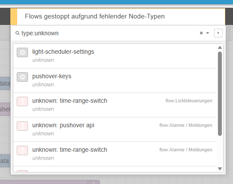
Task: Click scrollbar up arrow in results
Action: pyautogui.click(x=220, y=48)
